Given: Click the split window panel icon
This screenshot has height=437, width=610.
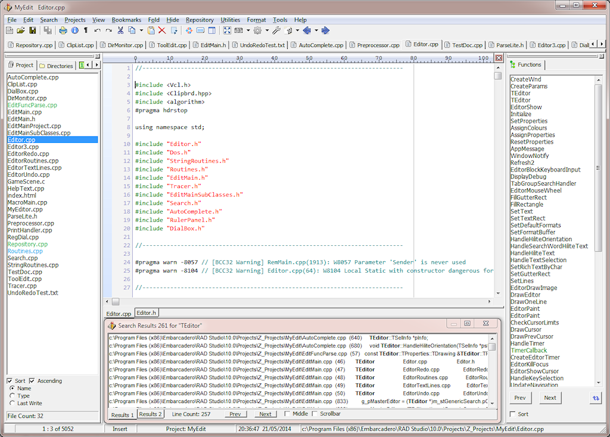Looking at the screenshot, I should pos(212,30).
